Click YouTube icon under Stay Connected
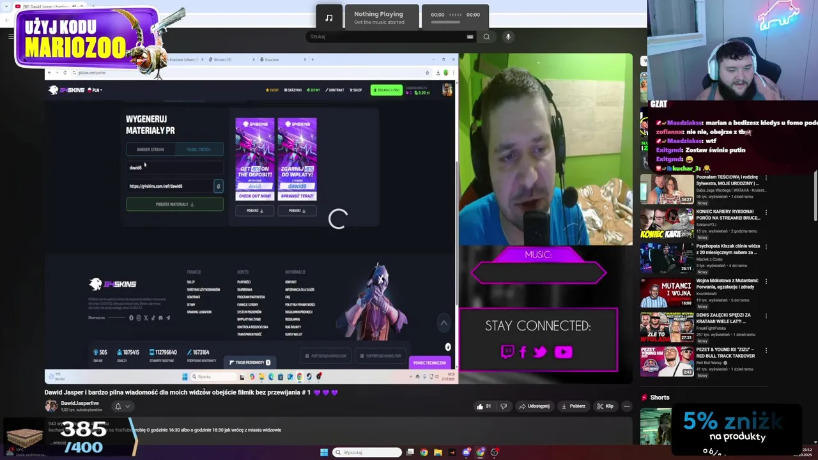 pyautogui.click(x=563, y=351)
